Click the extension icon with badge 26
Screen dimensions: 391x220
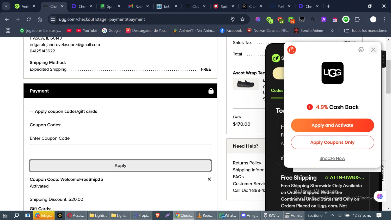pyautogui.click(x=280, y=20)
